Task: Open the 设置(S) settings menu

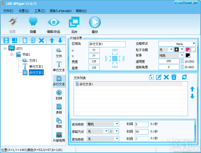Action: coord(24,11)
